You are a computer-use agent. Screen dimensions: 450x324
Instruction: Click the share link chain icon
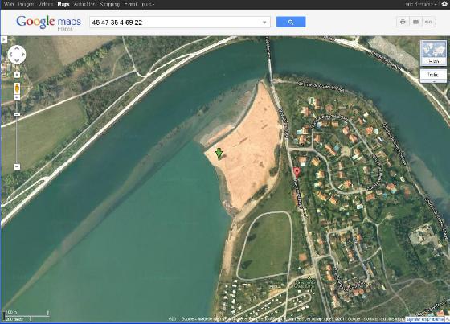click(428, 22)
